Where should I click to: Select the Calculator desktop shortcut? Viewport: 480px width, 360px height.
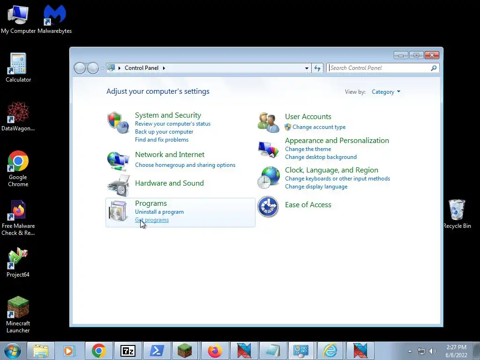[18, 67]
